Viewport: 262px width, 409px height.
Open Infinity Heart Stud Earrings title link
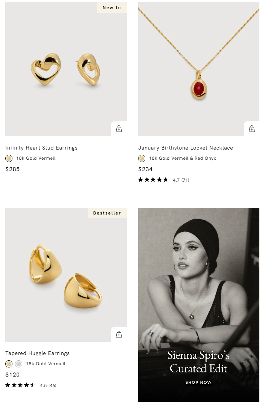41,148
